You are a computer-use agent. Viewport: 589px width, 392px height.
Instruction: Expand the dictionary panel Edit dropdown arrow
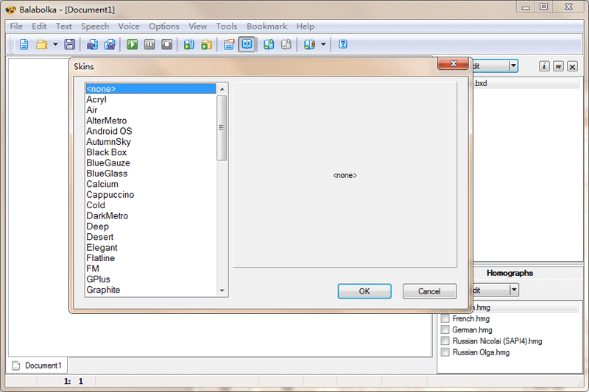[x=513, y=66]
